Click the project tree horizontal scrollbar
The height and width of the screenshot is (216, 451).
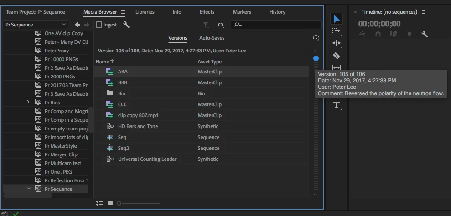click(x=28, y=195)
